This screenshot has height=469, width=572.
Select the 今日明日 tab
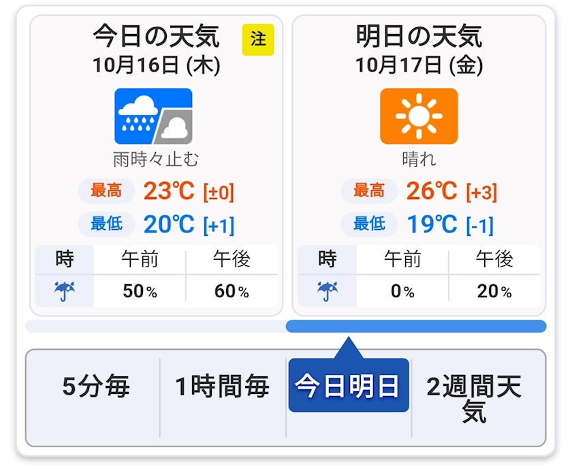tap(348, 387)
